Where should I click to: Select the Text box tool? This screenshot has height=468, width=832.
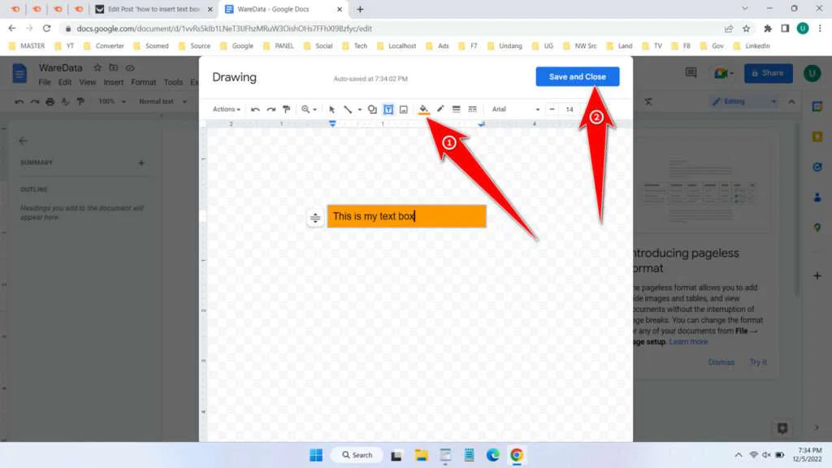[x=389, y=109]
